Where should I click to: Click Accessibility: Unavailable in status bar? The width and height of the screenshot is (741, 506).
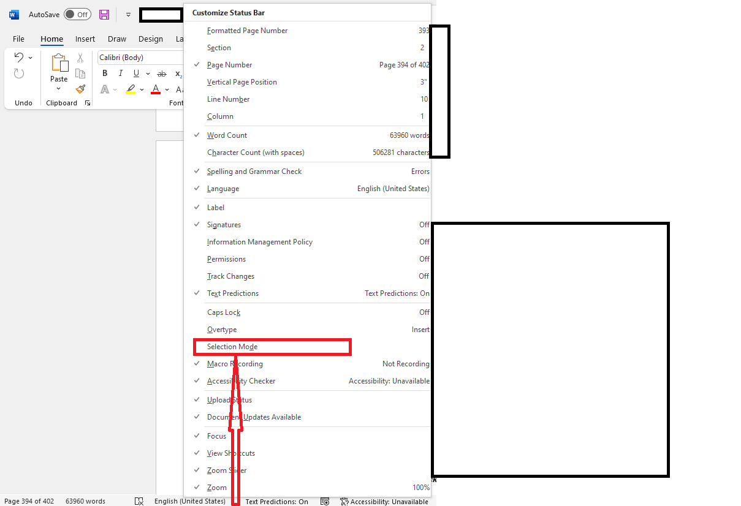[384, 501]
